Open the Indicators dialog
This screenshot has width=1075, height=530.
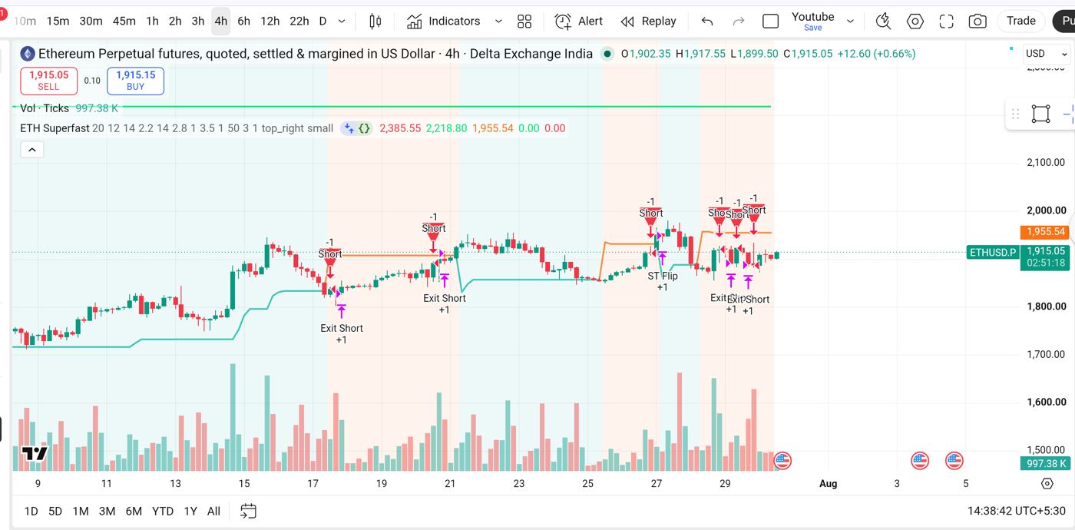[444, 22]
